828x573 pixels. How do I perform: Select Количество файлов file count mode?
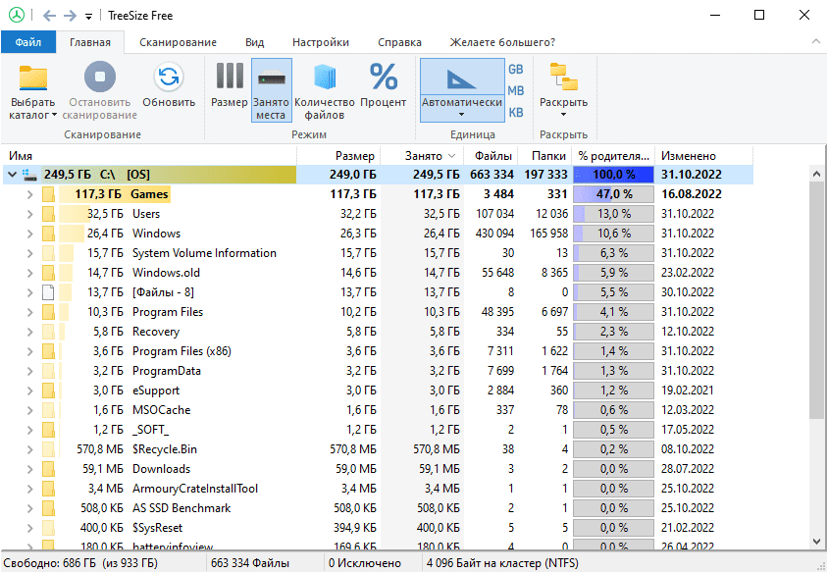[324, 78]
